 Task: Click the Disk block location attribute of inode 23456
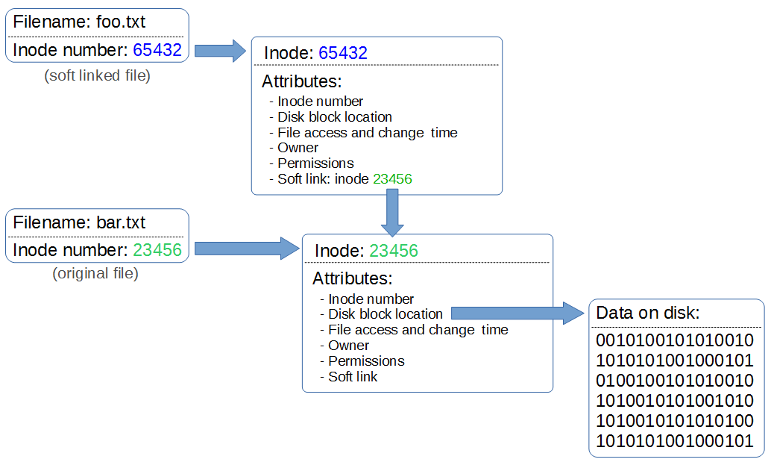385,313
